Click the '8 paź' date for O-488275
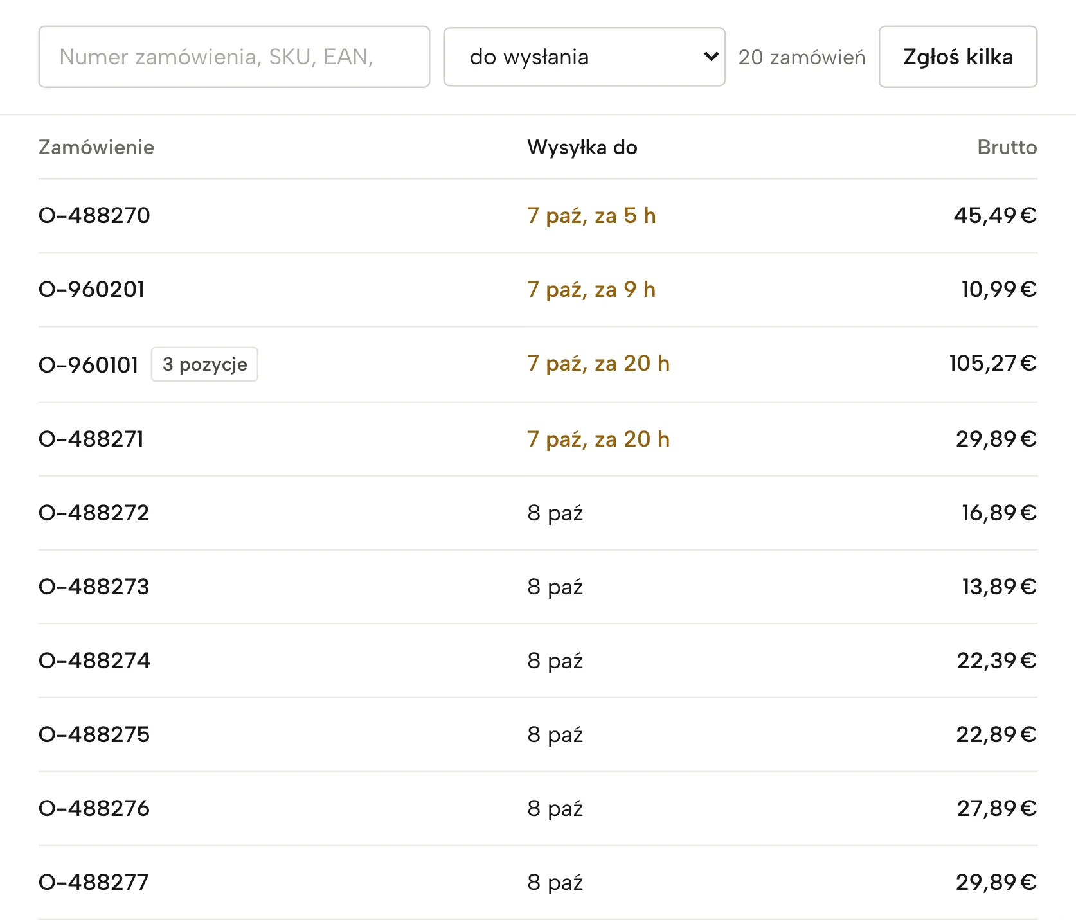The height and width of the screenshot is (920, 1076). click(x=555, y=734)
